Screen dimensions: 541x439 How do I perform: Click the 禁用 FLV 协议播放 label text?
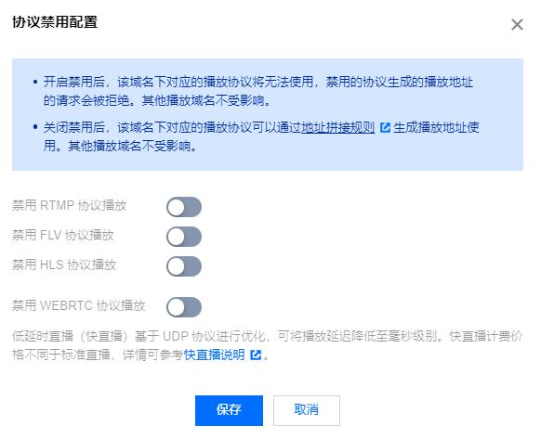pos(63,236)
